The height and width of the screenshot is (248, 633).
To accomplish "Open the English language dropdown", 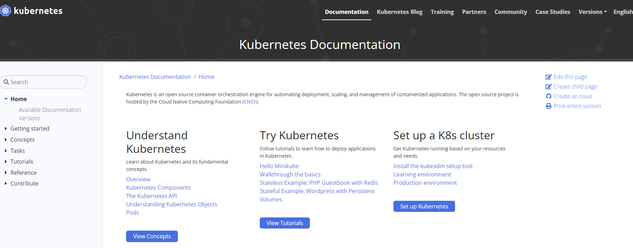I will point(623,12).
